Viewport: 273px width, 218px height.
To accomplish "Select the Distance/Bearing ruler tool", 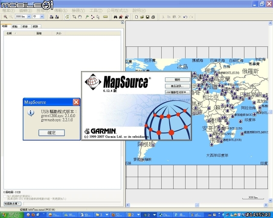I will click(x=105, y=17).
